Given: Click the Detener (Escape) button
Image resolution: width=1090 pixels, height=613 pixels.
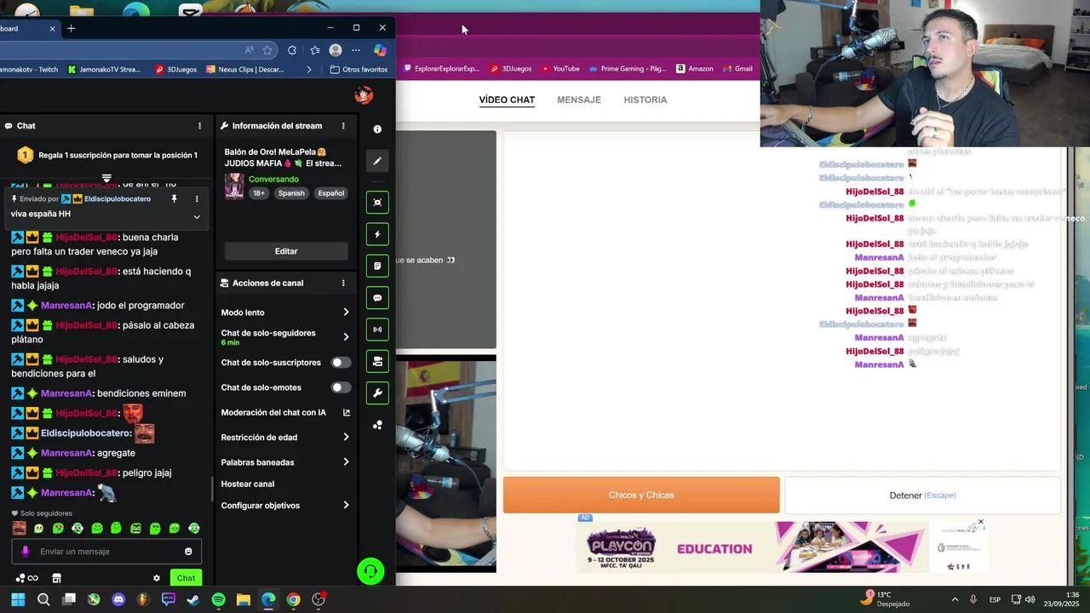Looking at the screenshot, I should point(922,496).
